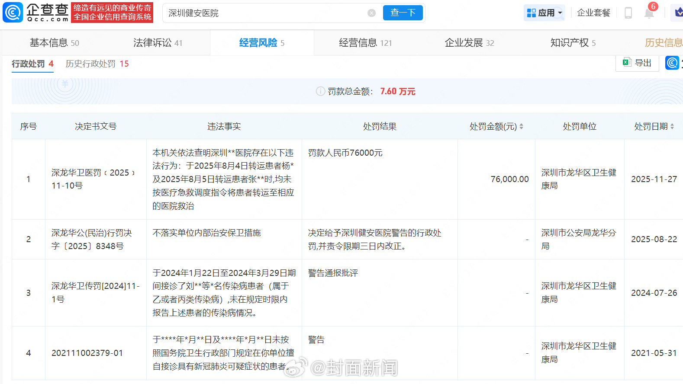Click the Qcc.com logo icon

click(x=13, y=13)
